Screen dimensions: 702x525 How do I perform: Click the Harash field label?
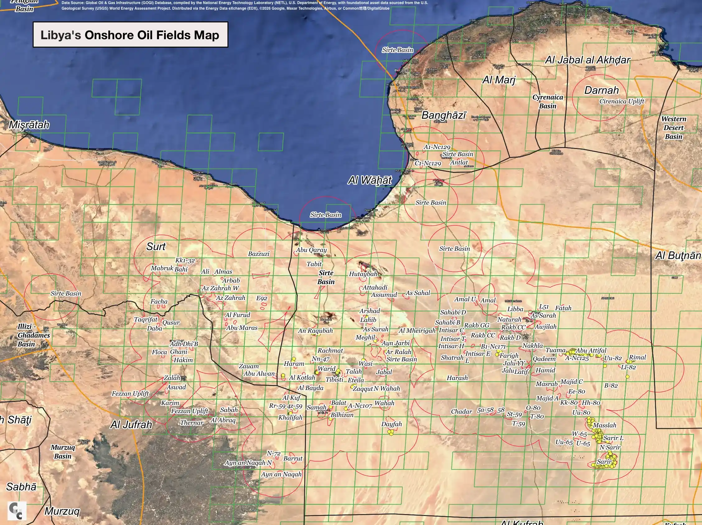coord(457,378)
